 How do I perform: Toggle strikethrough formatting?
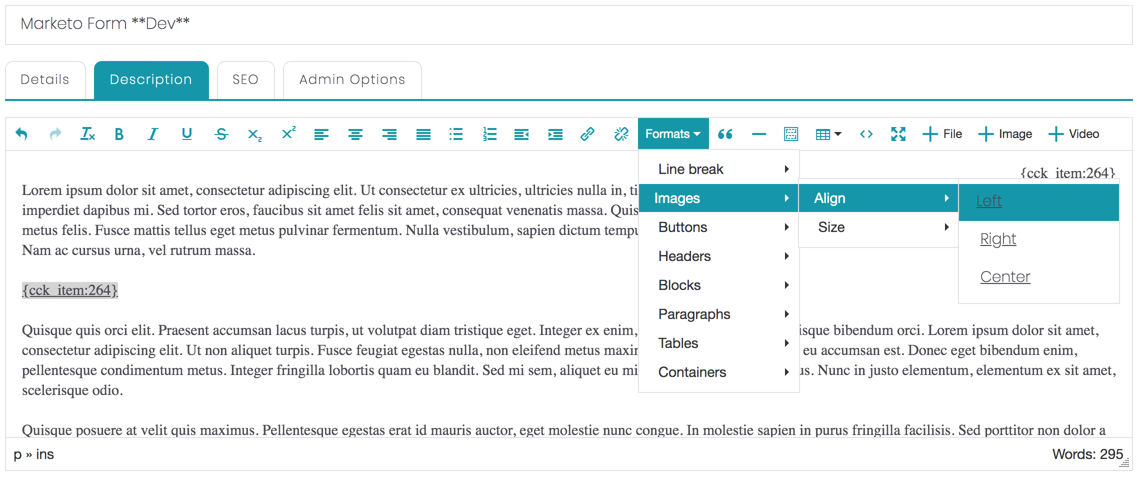pyautogui.click(x=221, y=134)
